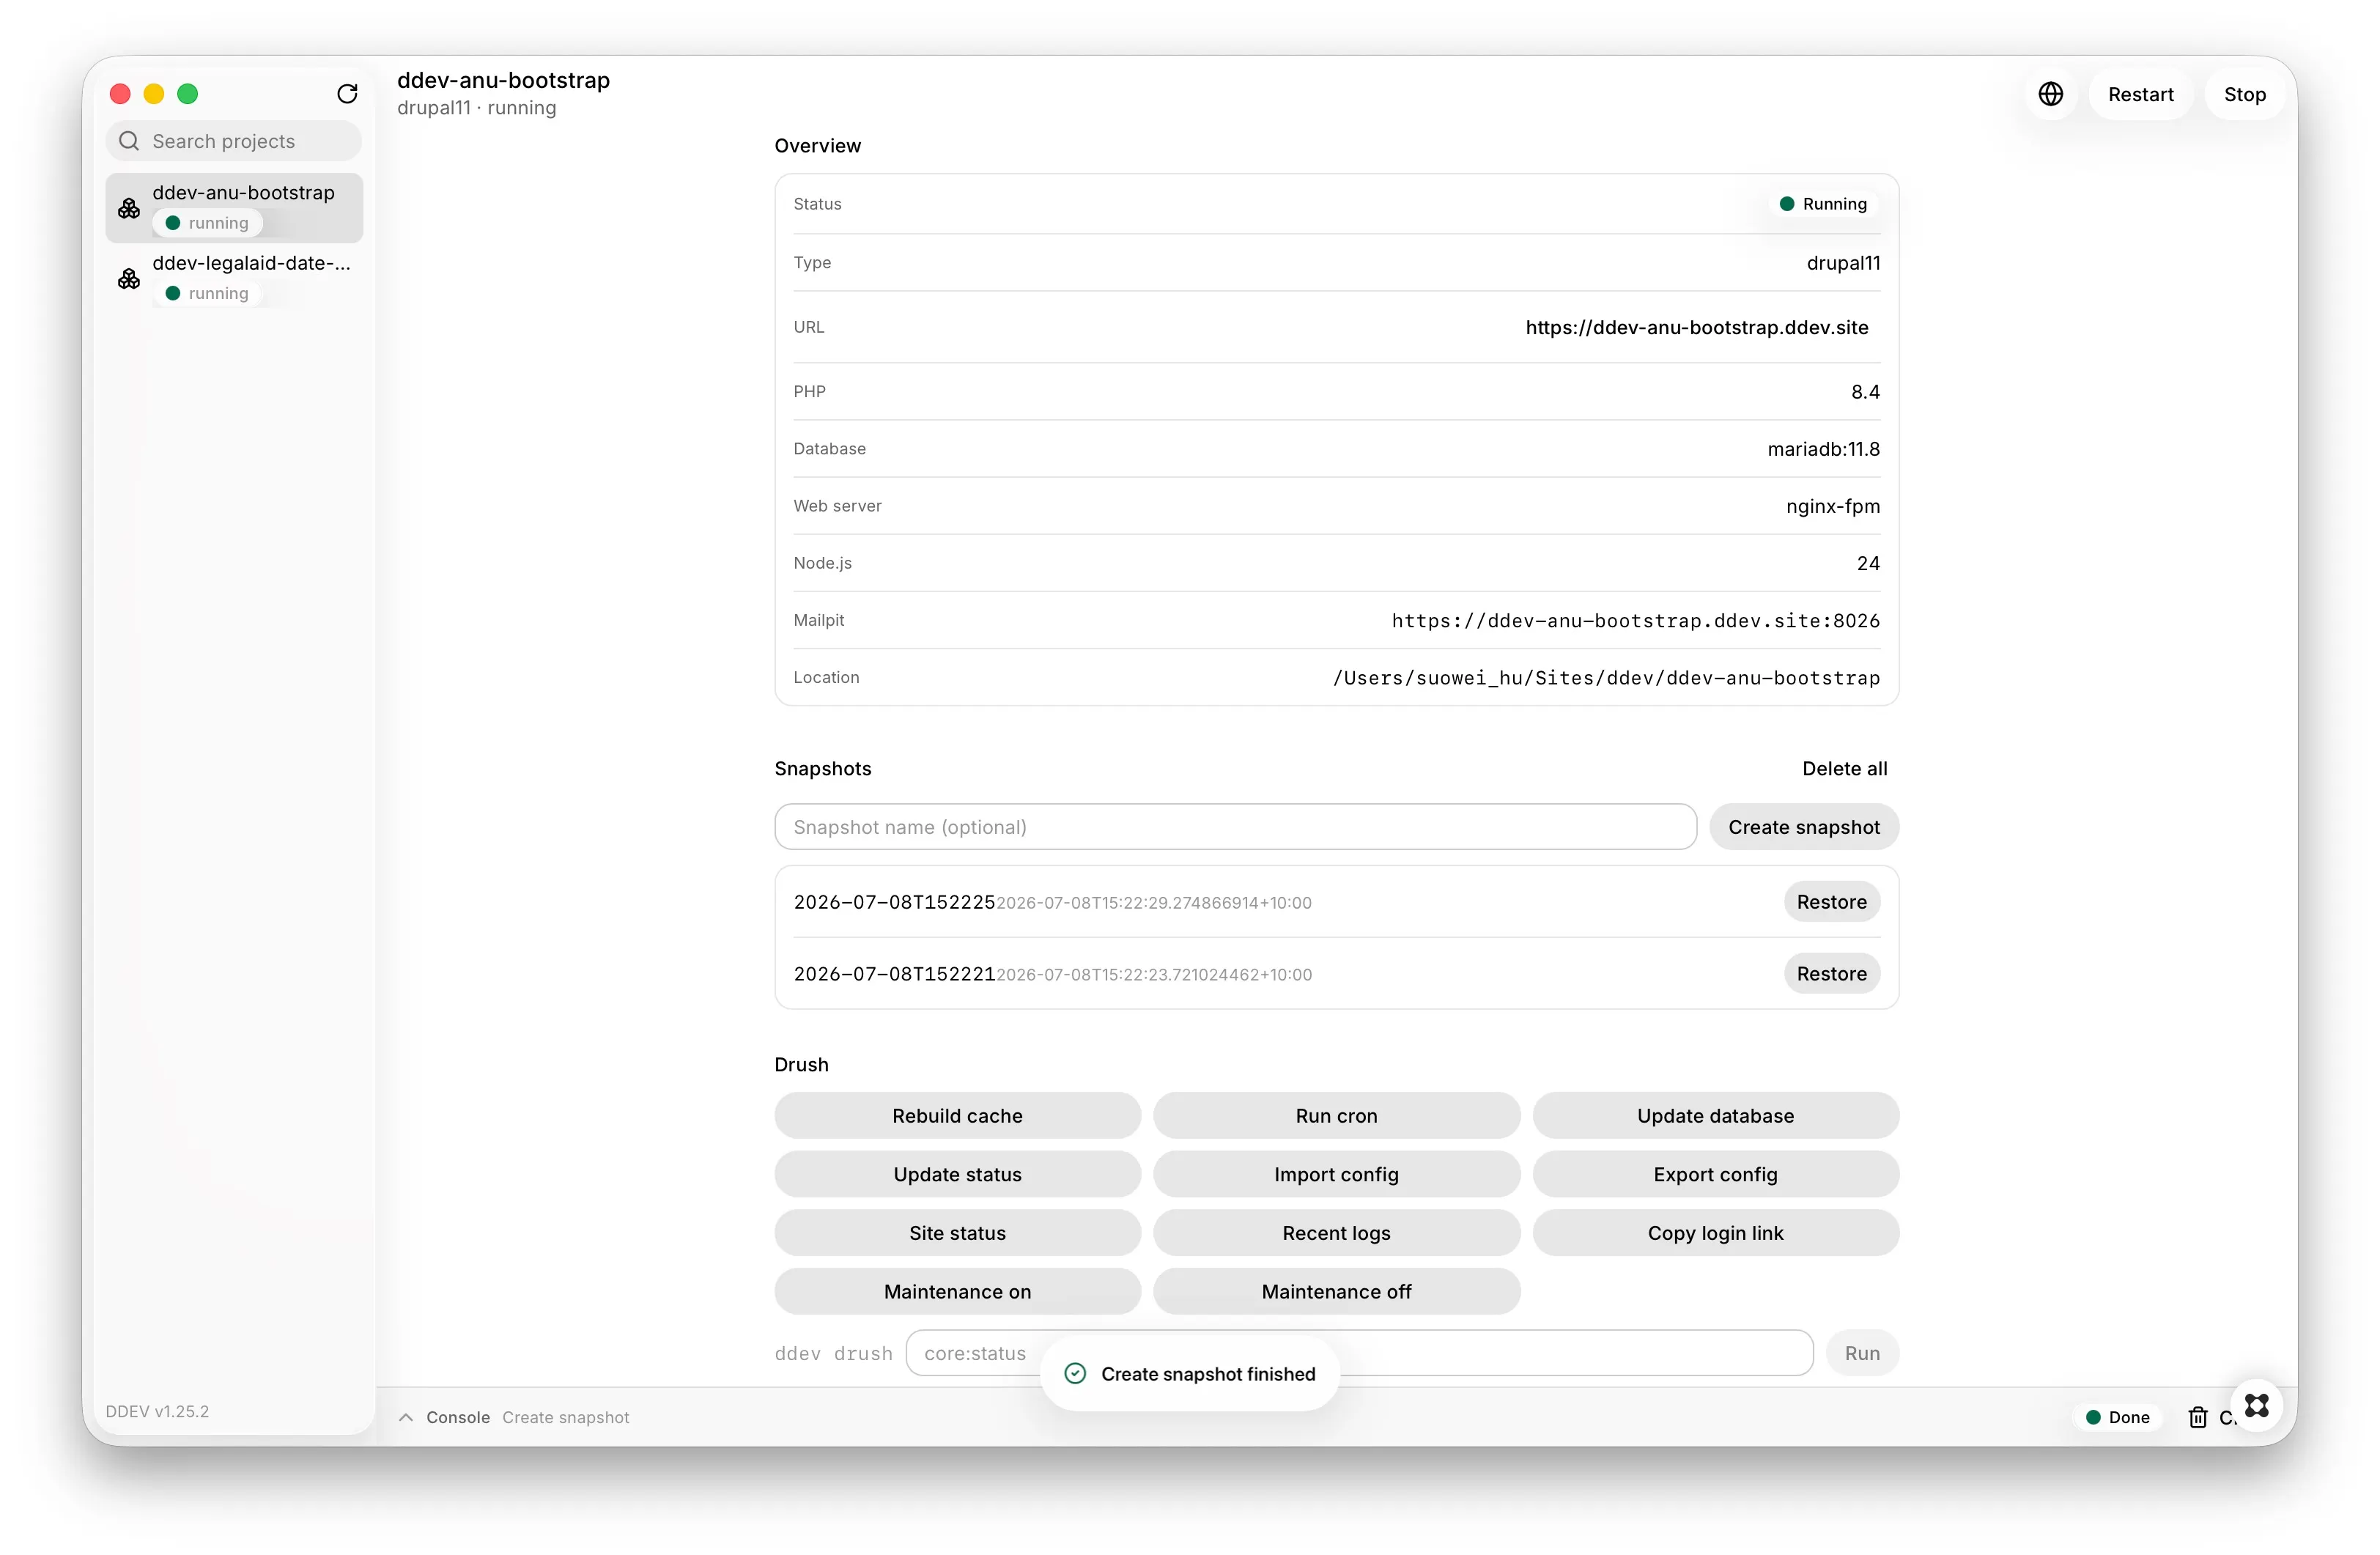Click snapshot timestamp 2026-07-08T15:22:29.274866914+10:00

pos(1153,903)
